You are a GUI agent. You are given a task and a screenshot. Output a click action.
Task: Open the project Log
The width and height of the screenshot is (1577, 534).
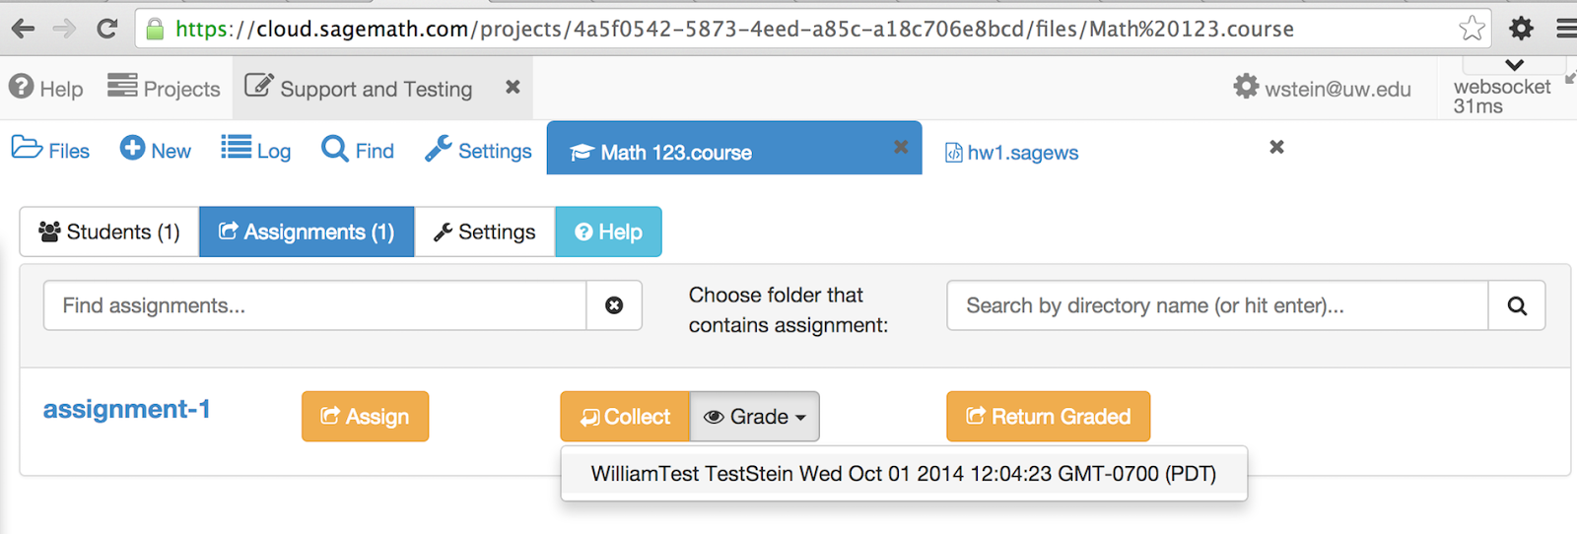[256, 150]
